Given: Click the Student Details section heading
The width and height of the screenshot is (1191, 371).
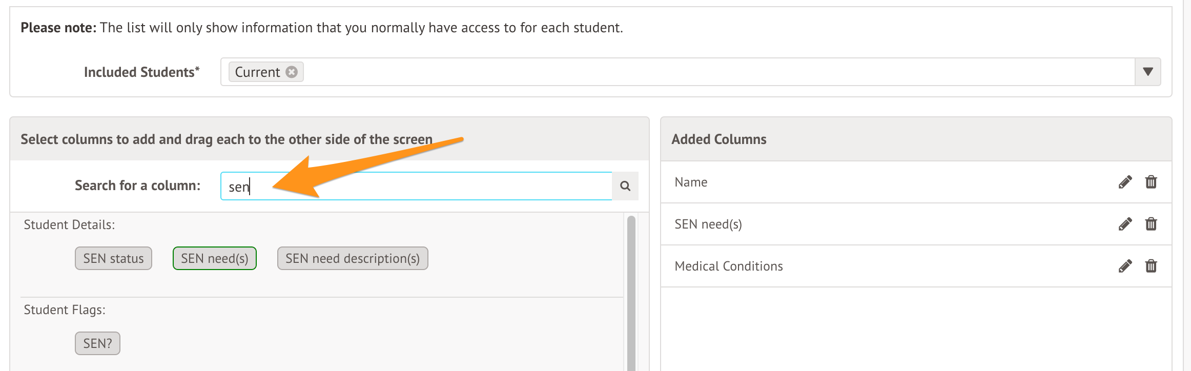Looking at the screenshot, I should [69, 224].
